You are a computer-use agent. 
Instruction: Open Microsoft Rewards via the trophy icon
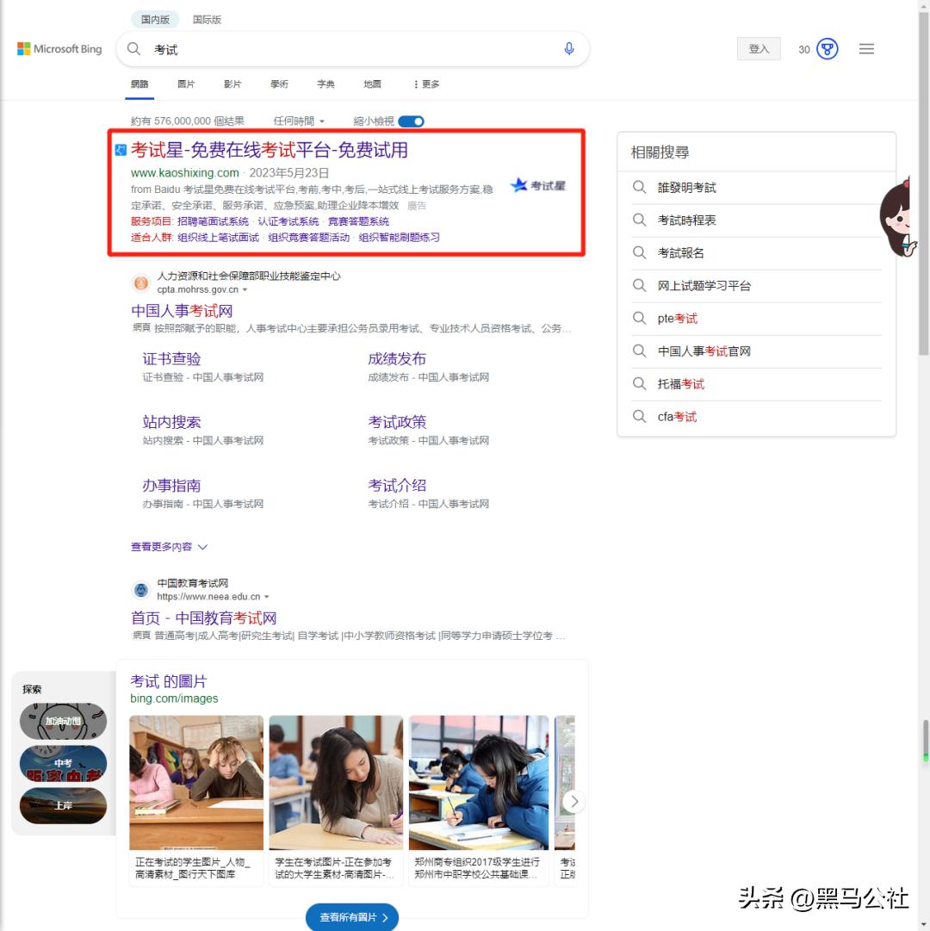[826, 49]
